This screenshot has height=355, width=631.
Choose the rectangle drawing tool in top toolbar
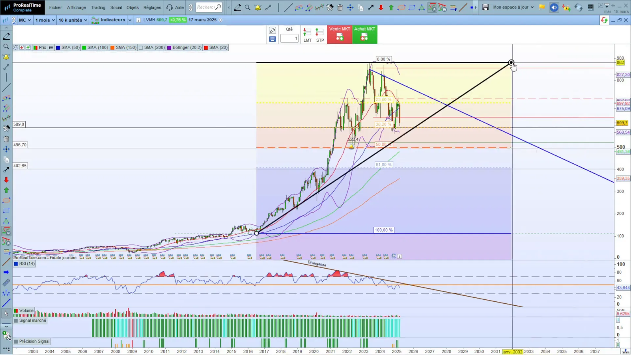point(412,7)
